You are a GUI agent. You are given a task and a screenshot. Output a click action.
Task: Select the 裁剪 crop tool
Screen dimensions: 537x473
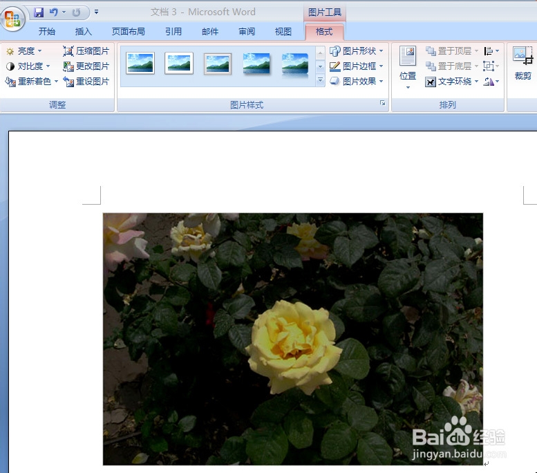click(x=522, y=63)
